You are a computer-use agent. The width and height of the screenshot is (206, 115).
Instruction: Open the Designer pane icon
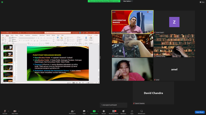(91, 38)
